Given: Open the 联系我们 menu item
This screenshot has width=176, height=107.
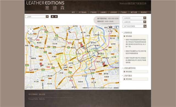Looking at the screenshot, I should pos(144,12).
